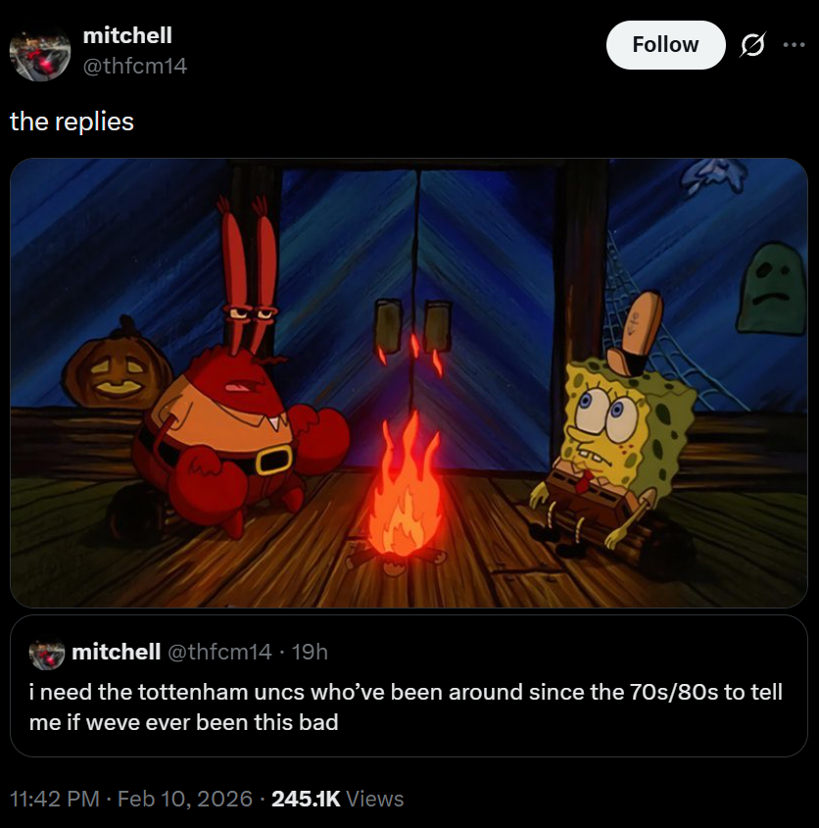
Task: Click the small avatar in quoted tweet
Action: click(47, 653)
